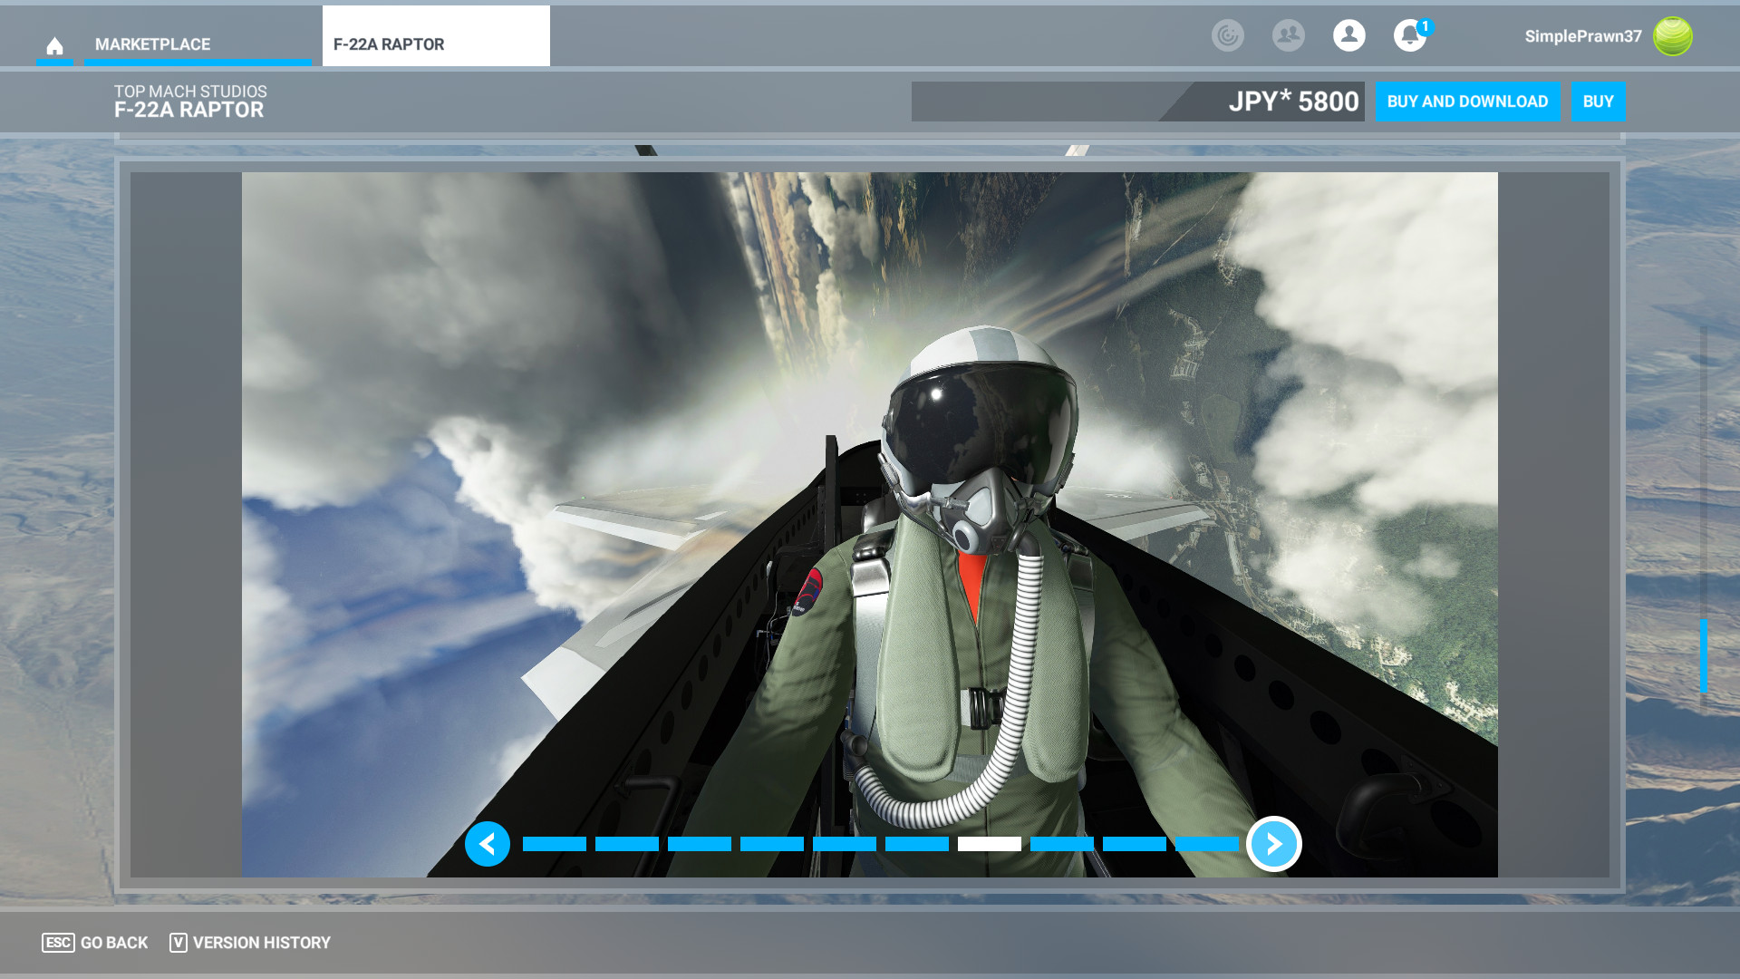Click the Home icon tab
1740x979 pixels.
coord(54,45)
